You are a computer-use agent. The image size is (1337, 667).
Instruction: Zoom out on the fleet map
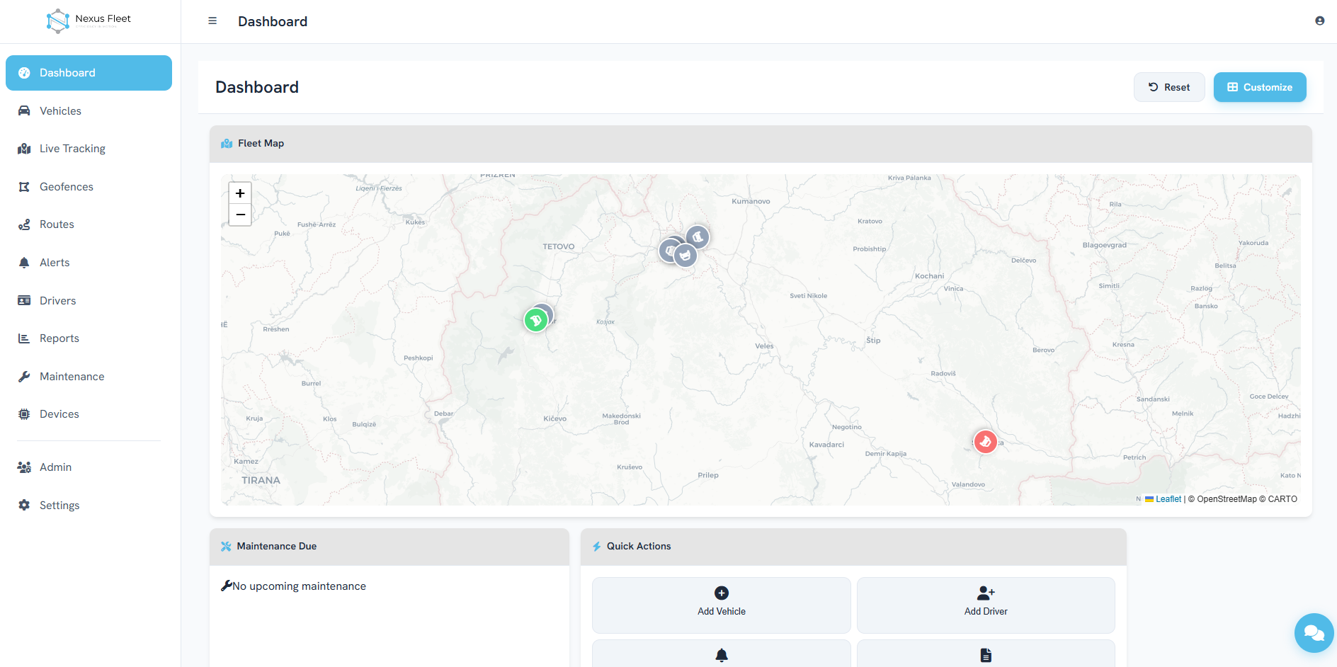[240, 215]
